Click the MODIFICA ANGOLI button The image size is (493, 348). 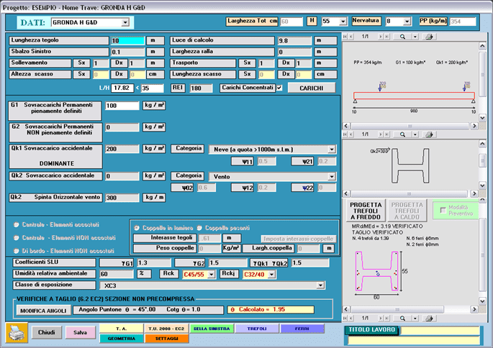[43, 311]
